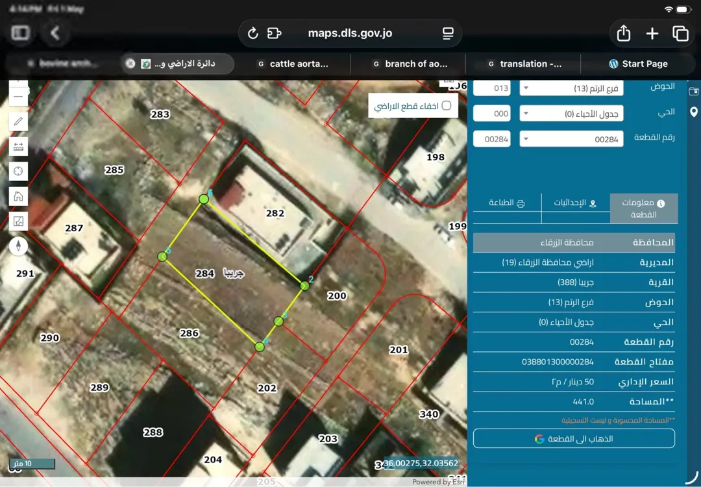701x487 pixels.
Task: Switch to the الإحداثيات tab
Action: click(575, 203)
